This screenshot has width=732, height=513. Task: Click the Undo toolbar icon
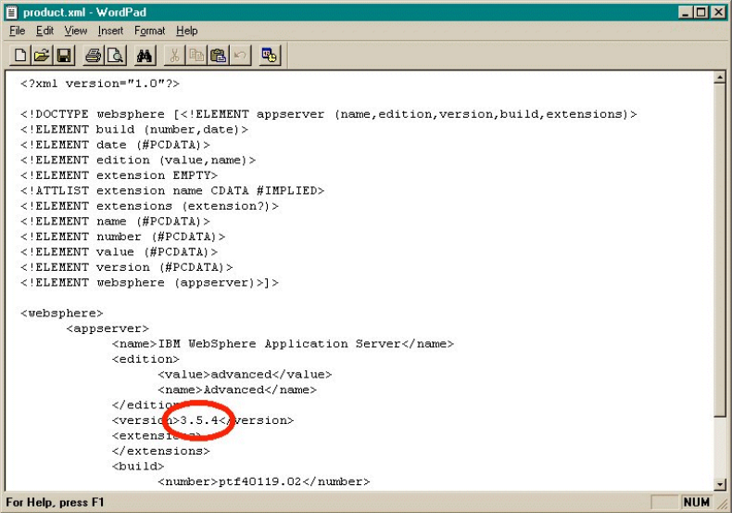tap(240, 56)
